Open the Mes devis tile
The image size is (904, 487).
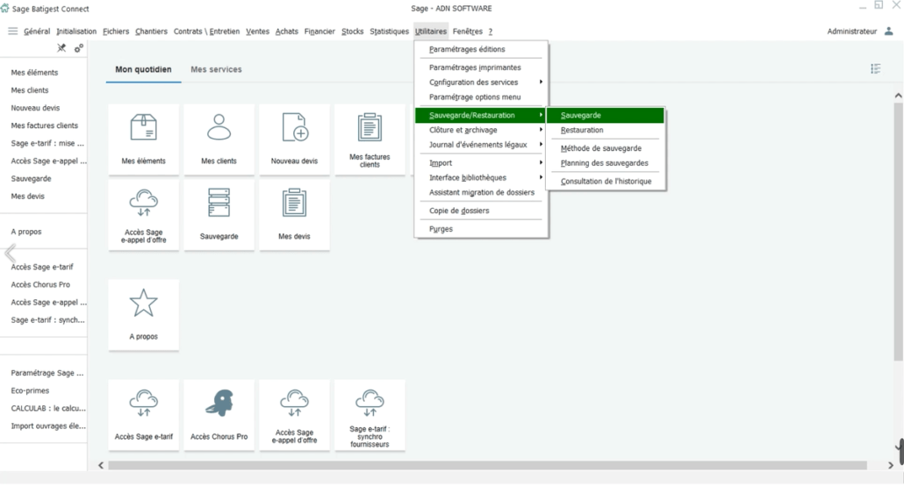point(295,215)
